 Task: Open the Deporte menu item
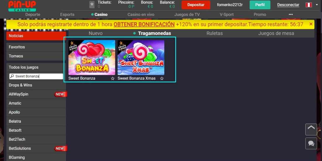[33, 15]
